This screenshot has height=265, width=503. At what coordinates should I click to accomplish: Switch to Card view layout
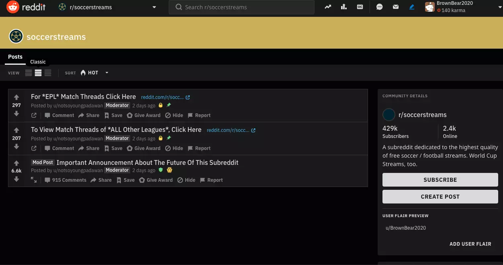click(x=29, y=73)
